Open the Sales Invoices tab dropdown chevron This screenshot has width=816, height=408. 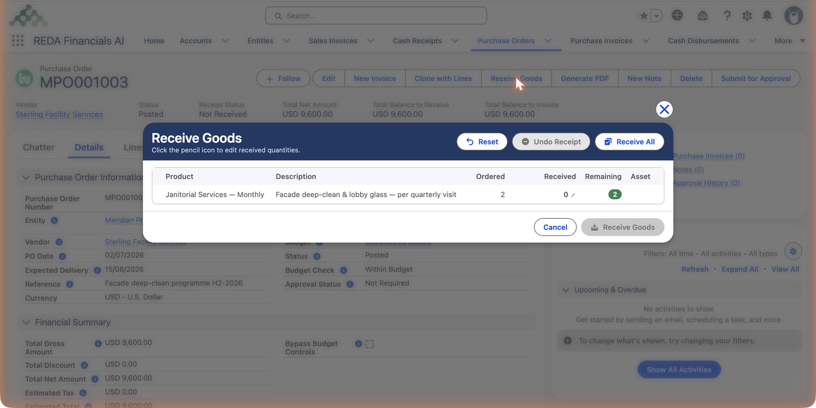[x=371, y=41]
